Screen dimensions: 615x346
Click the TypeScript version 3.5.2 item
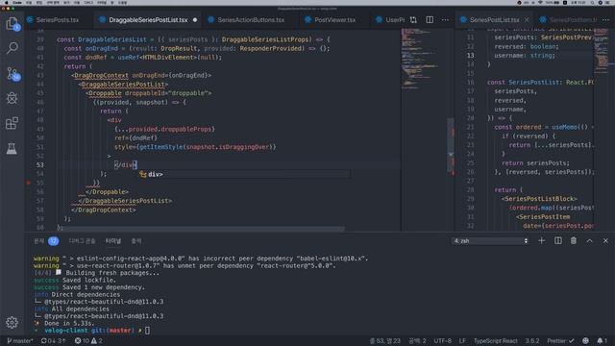tap(532, 341)
